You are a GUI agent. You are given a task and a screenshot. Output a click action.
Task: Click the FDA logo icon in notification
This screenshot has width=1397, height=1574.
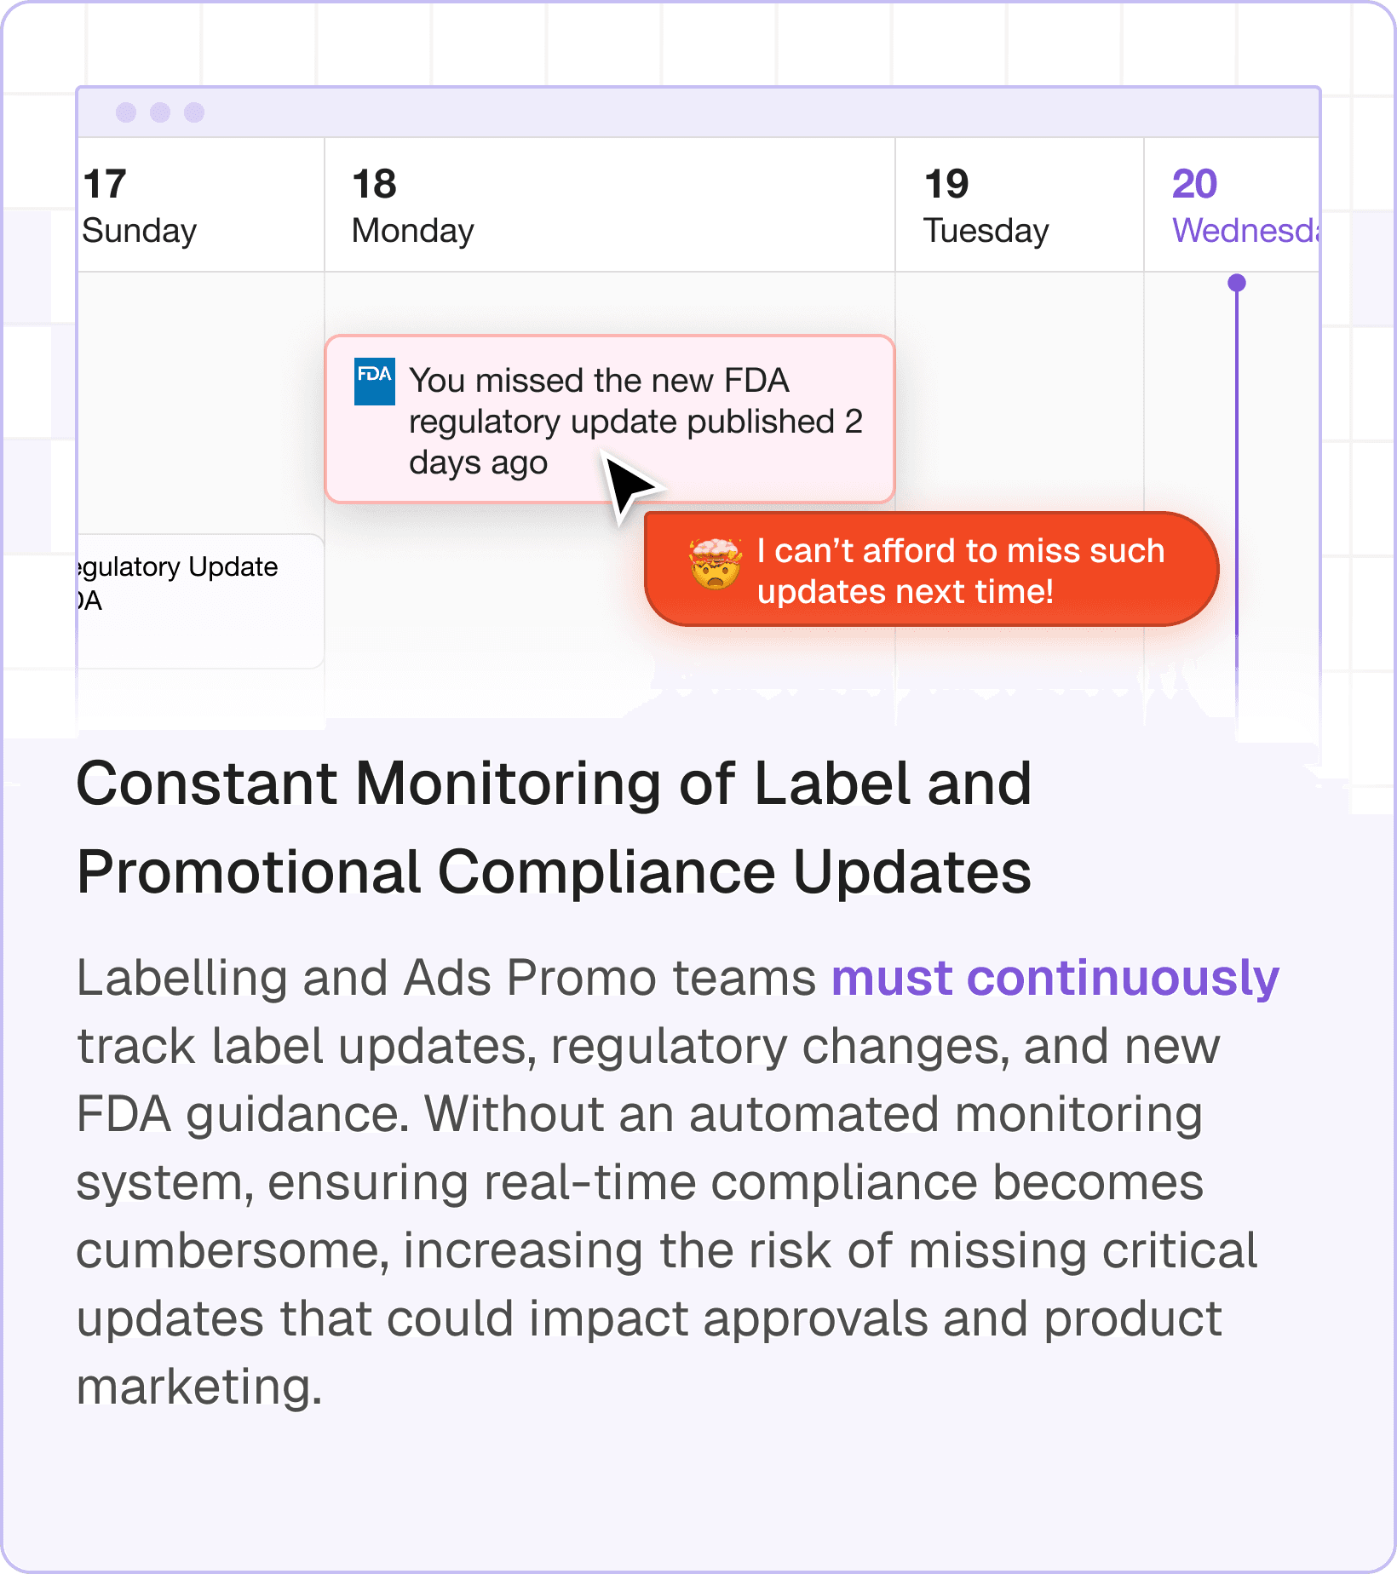click(374, 381)
